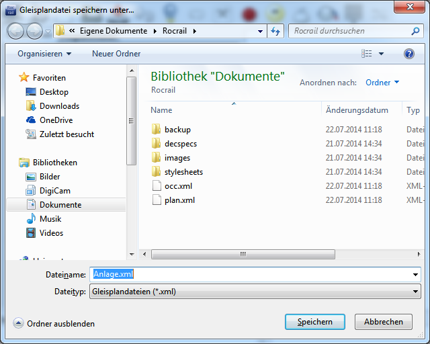Click the search magnifier icon
This screenshot has width=430, height=344.
click(416, 31)
